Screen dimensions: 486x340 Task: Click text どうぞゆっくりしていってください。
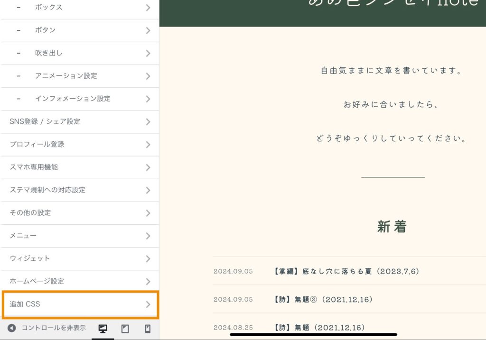click(392, 138)
